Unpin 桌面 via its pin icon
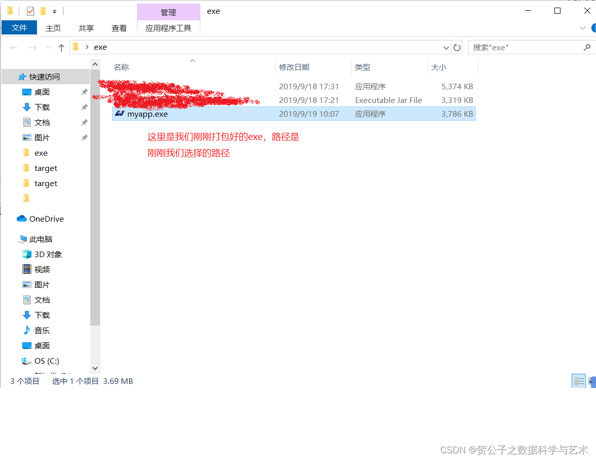 (x=84, y=92)
